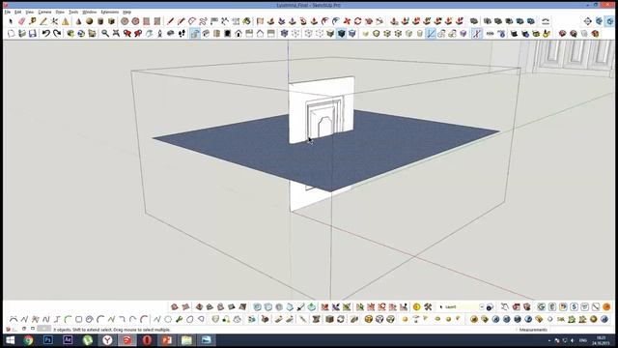Open the Draw menu
This screenshot has width=618, height=348.
point(60,13)
